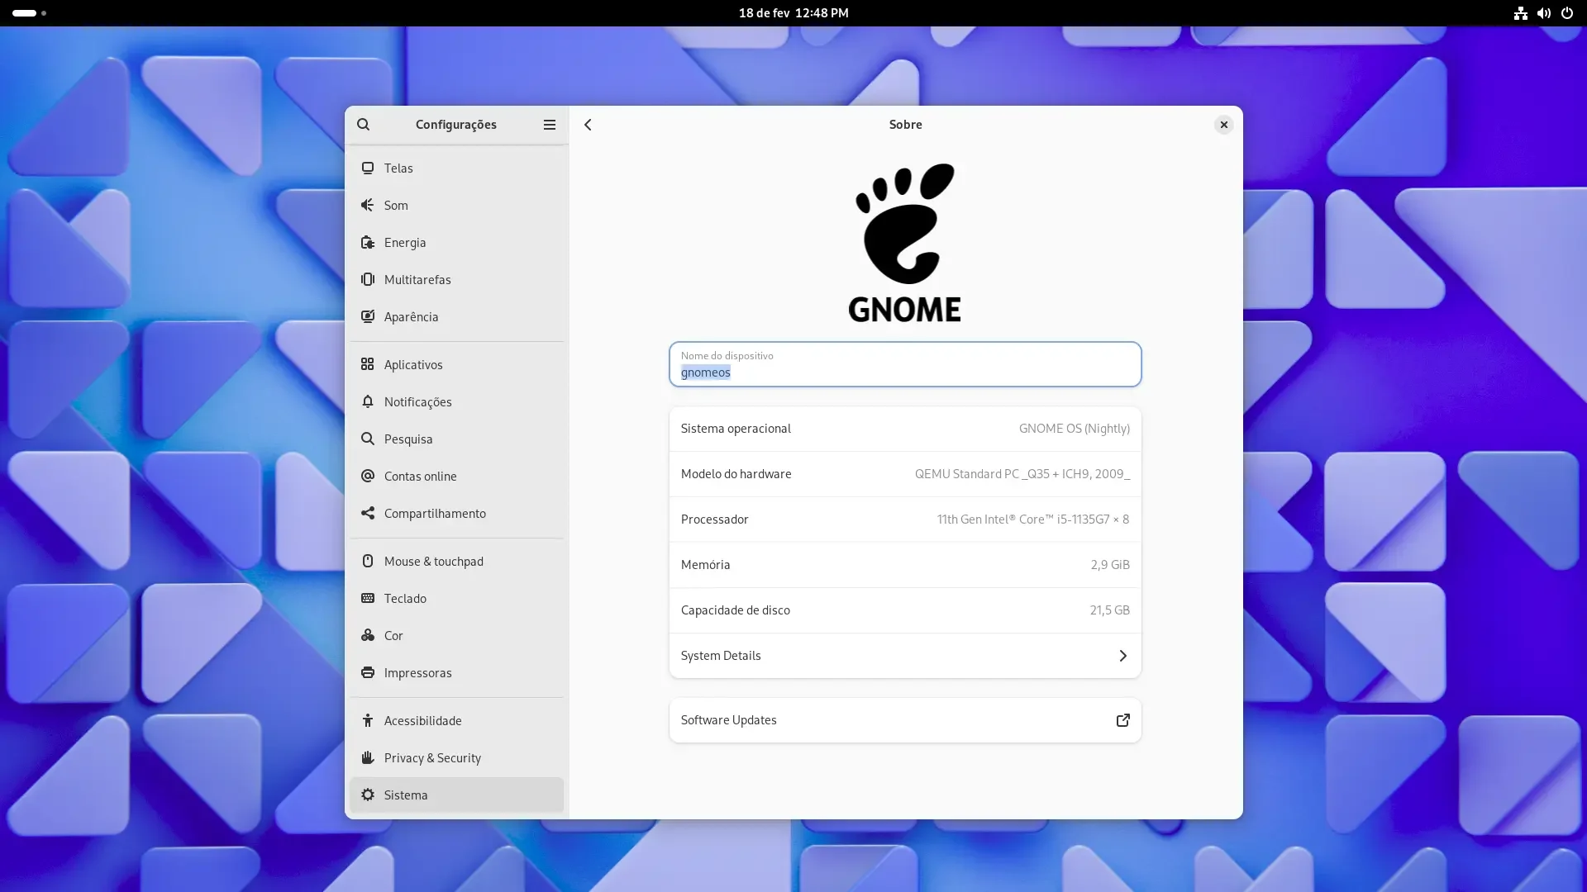1587x892 pixels.
Task: Click the Multitarefas icon
Action: pyautogui.click(x=368, y=279)
